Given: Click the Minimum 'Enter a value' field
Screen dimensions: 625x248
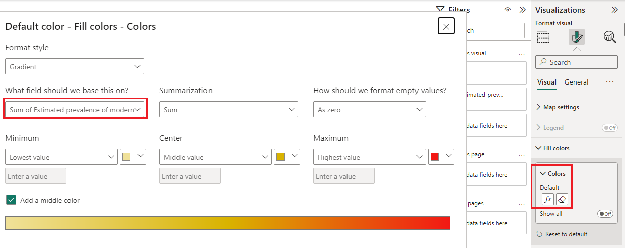Looking at the screenshot, I should pos(36,176).
